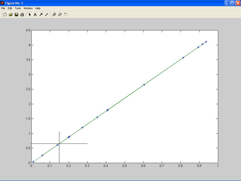Click the 'Figure No. 1' title text
Viewport: 241px width, 181px height.
click(x=14, y=3)
